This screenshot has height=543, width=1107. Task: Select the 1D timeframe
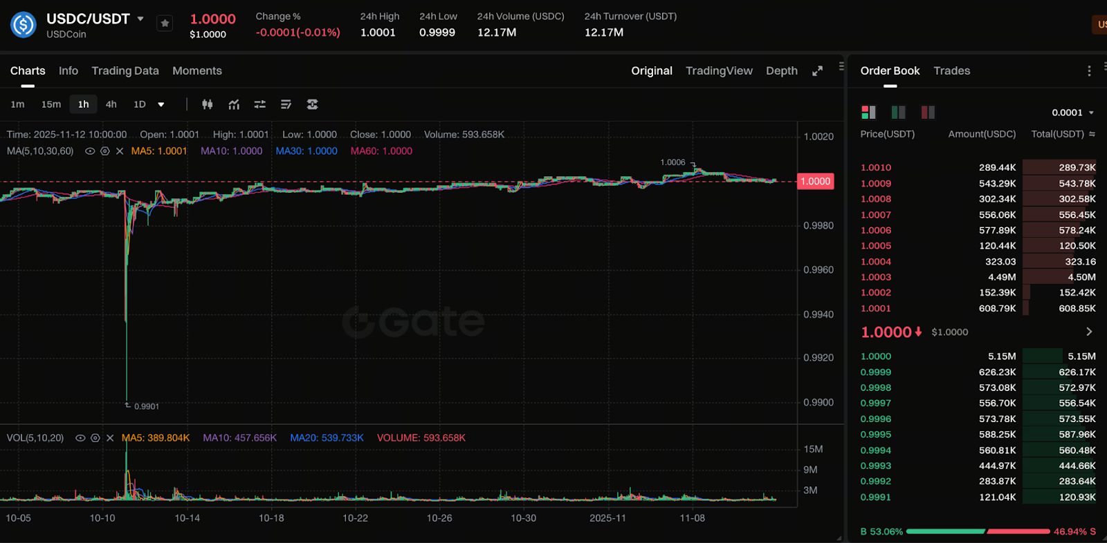pos(140,104)
